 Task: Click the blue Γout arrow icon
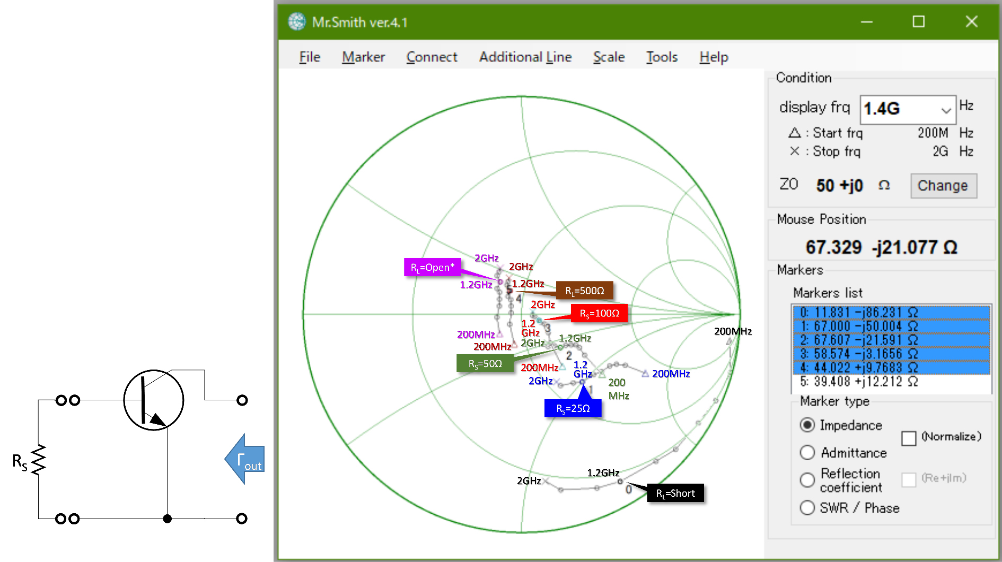pos(245,459)
